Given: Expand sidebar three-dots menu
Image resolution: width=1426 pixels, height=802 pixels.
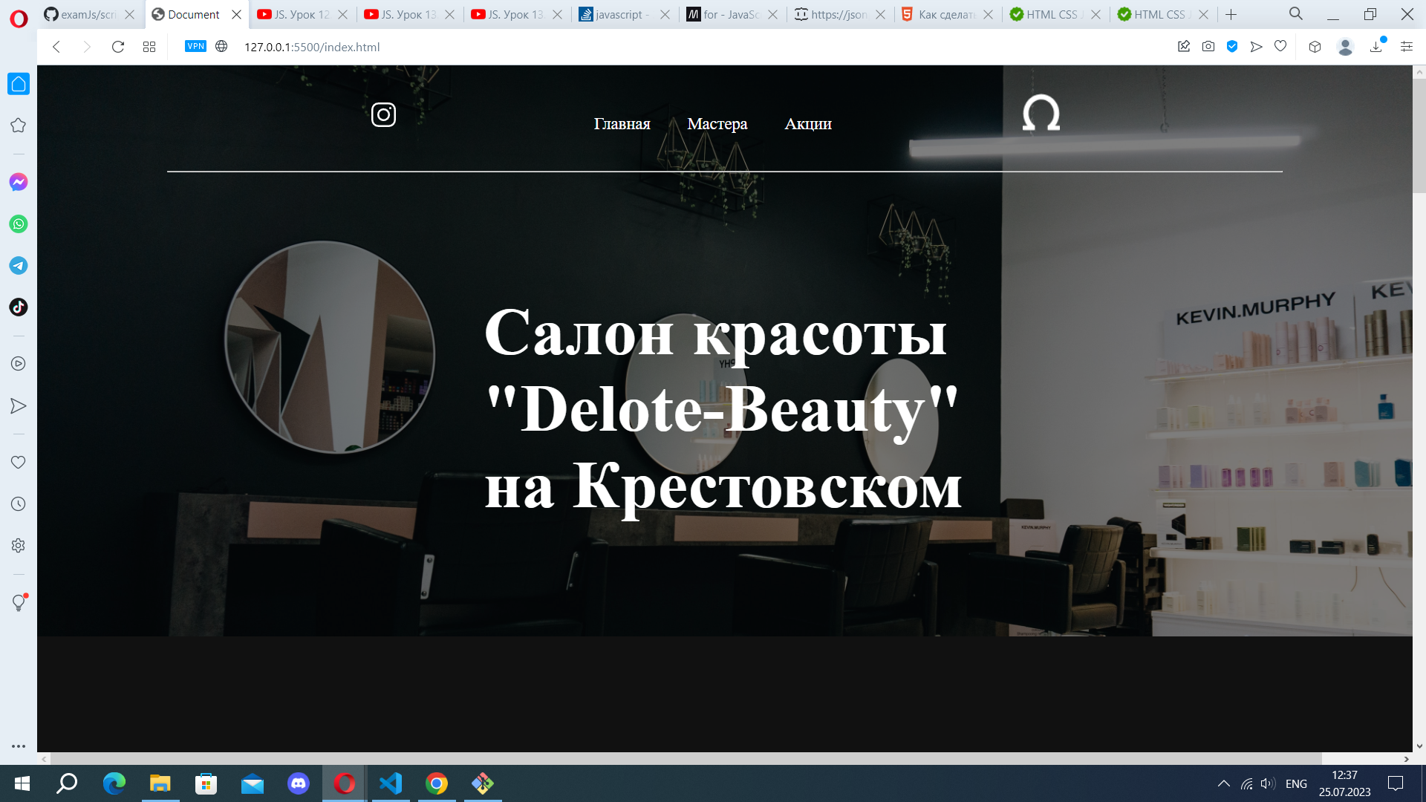Looking at the screenshot, I should point(19,746).
